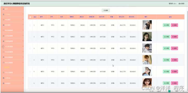Open the photo thumbnail in row 编号5

(x=147, y=71)
